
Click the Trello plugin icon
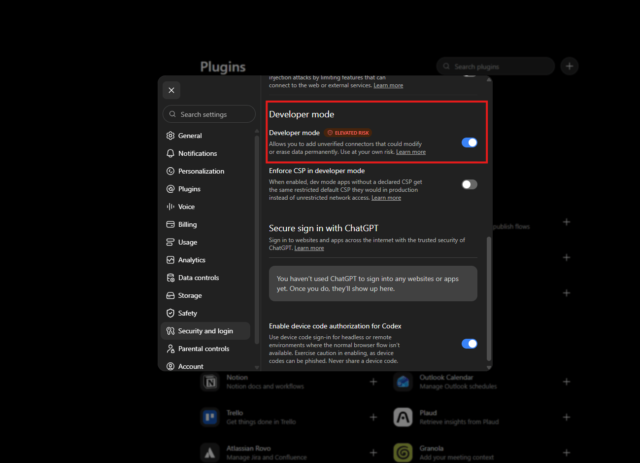coord(210,417)
